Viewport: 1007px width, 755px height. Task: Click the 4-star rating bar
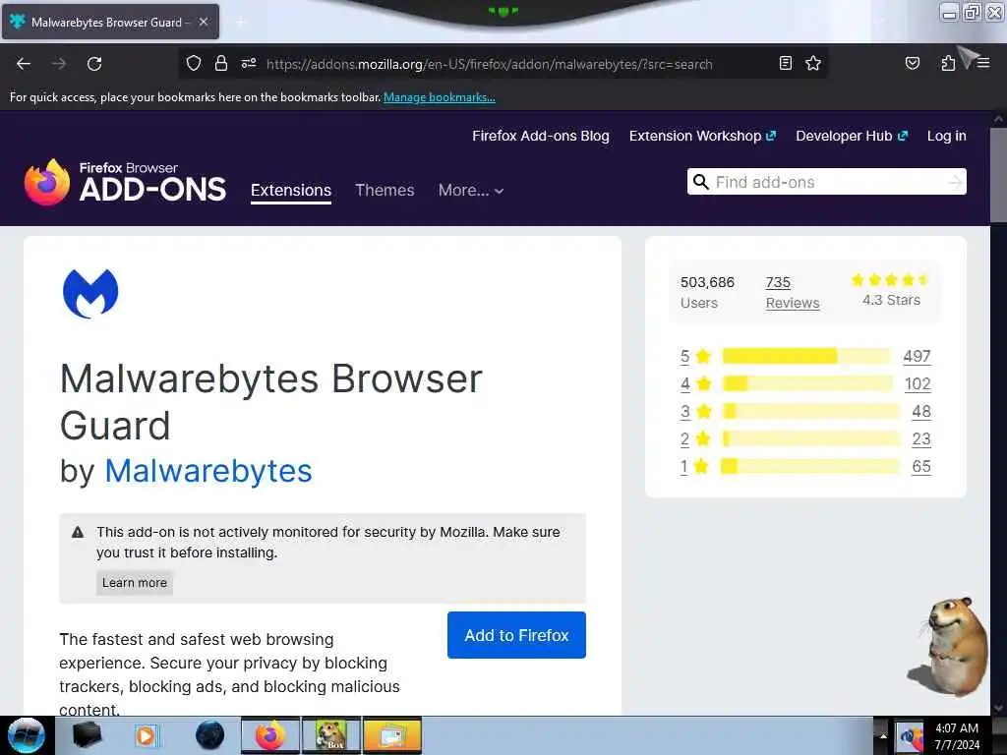807,384
